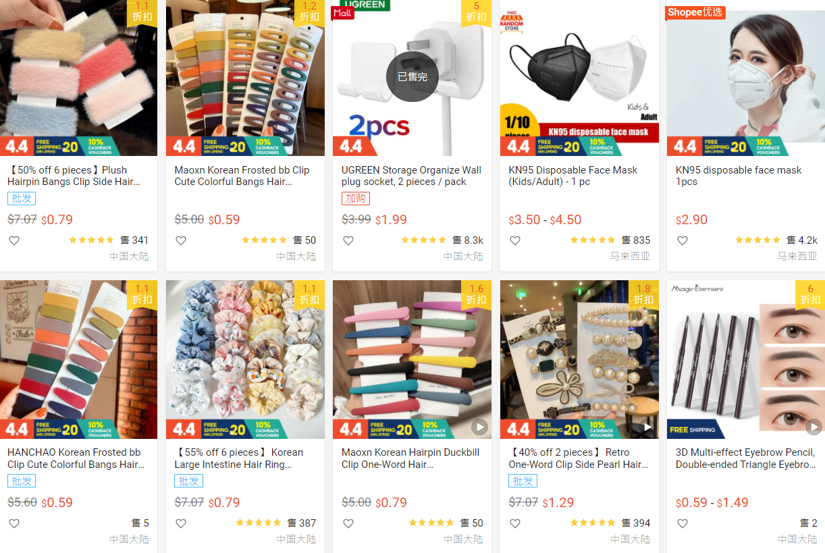Viewport: 825px width, 553px height.
Task: Open KN95 Disposable Face Mask (Kids/Adult) listing
Action: click(573, 176)
